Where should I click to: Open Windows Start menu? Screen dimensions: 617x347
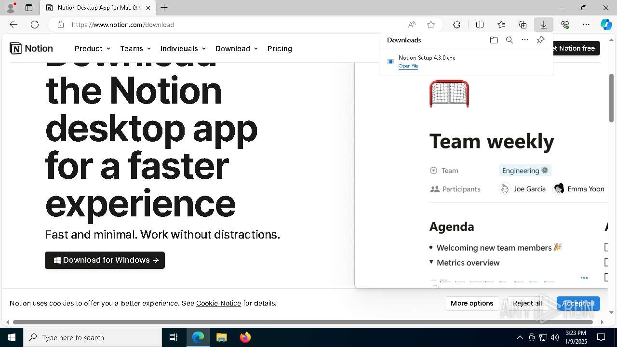coord(12,337)
